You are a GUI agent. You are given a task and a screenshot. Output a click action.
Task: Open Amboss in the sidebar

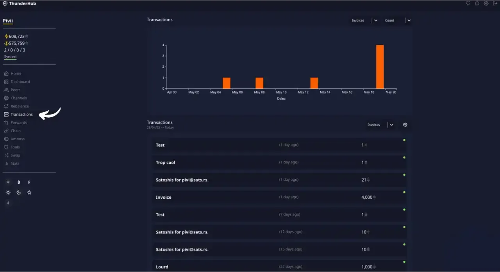[x=14, y=139]
